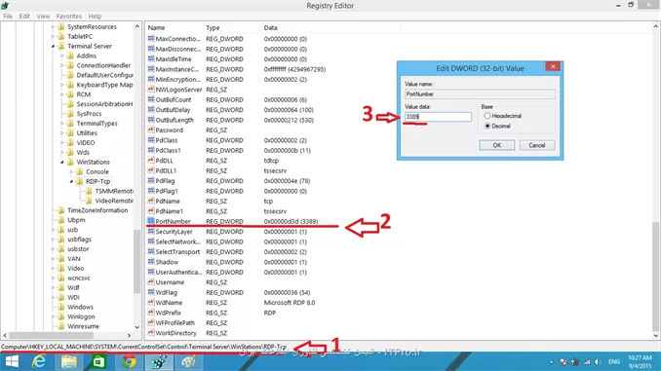Select the Hexadecimal base option
Screen dimensions: 661x371
[487, 116]
